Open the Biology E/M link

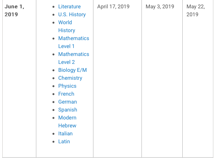click(73, 70)
